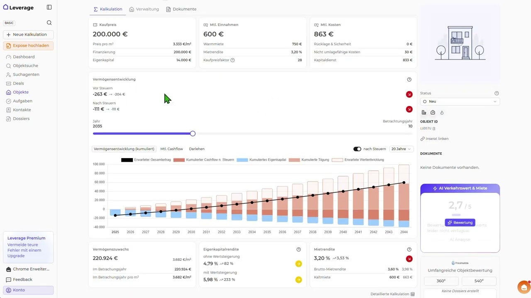Switch to the Verwaltung tab
The width and height of the screenshot is (531, 298).
(x=144, y=9)
